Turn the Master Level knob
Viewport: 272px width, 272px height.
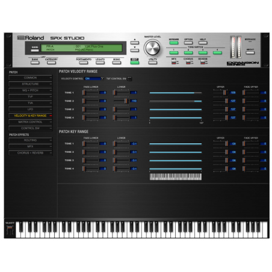(152, 48)
